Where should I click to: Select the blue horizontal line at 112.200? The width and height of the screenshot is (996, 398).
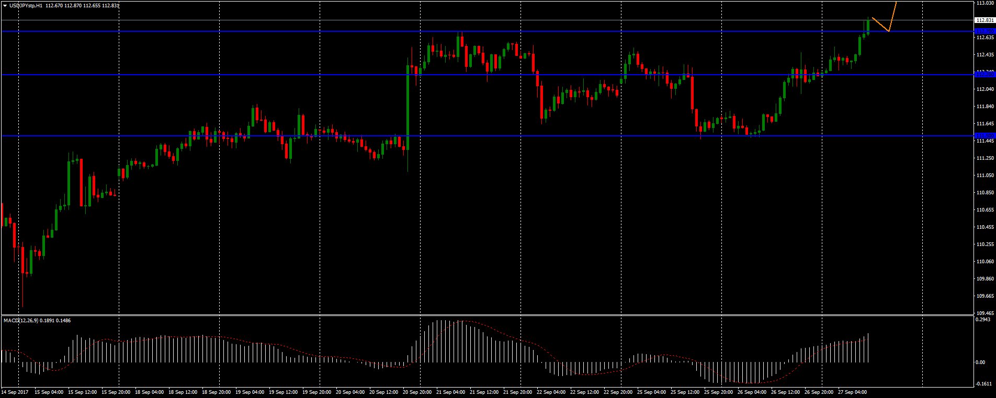click(486, 75)
